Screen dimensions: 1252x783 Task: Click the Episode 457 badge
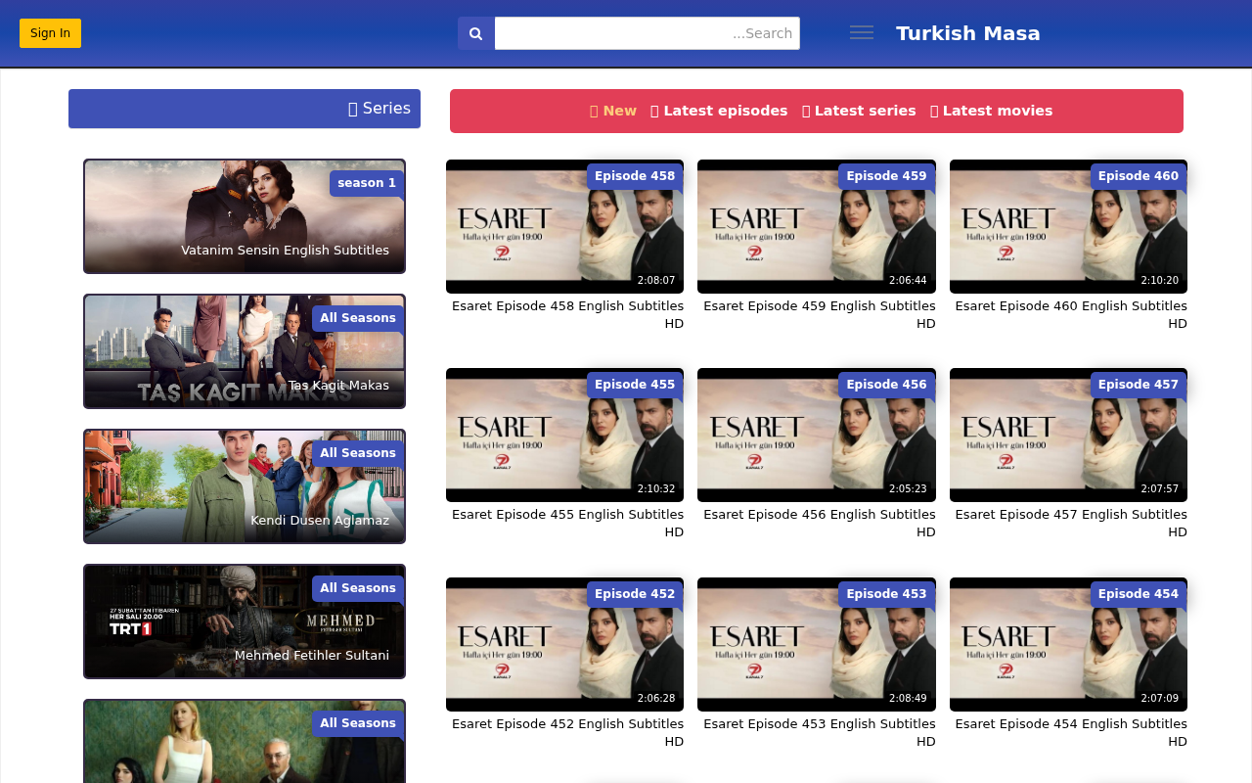[1139, 385]
